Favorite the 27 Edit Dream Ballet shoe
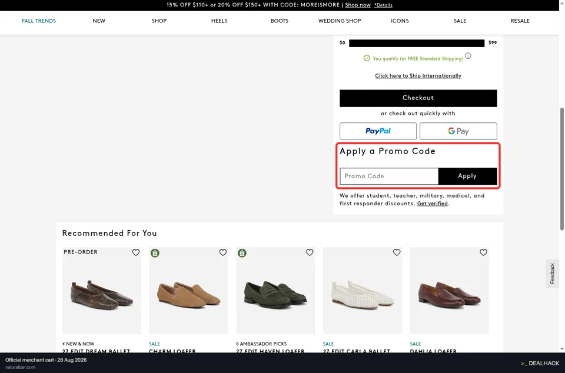The image size is (565, 373). (x=136, y=252)
